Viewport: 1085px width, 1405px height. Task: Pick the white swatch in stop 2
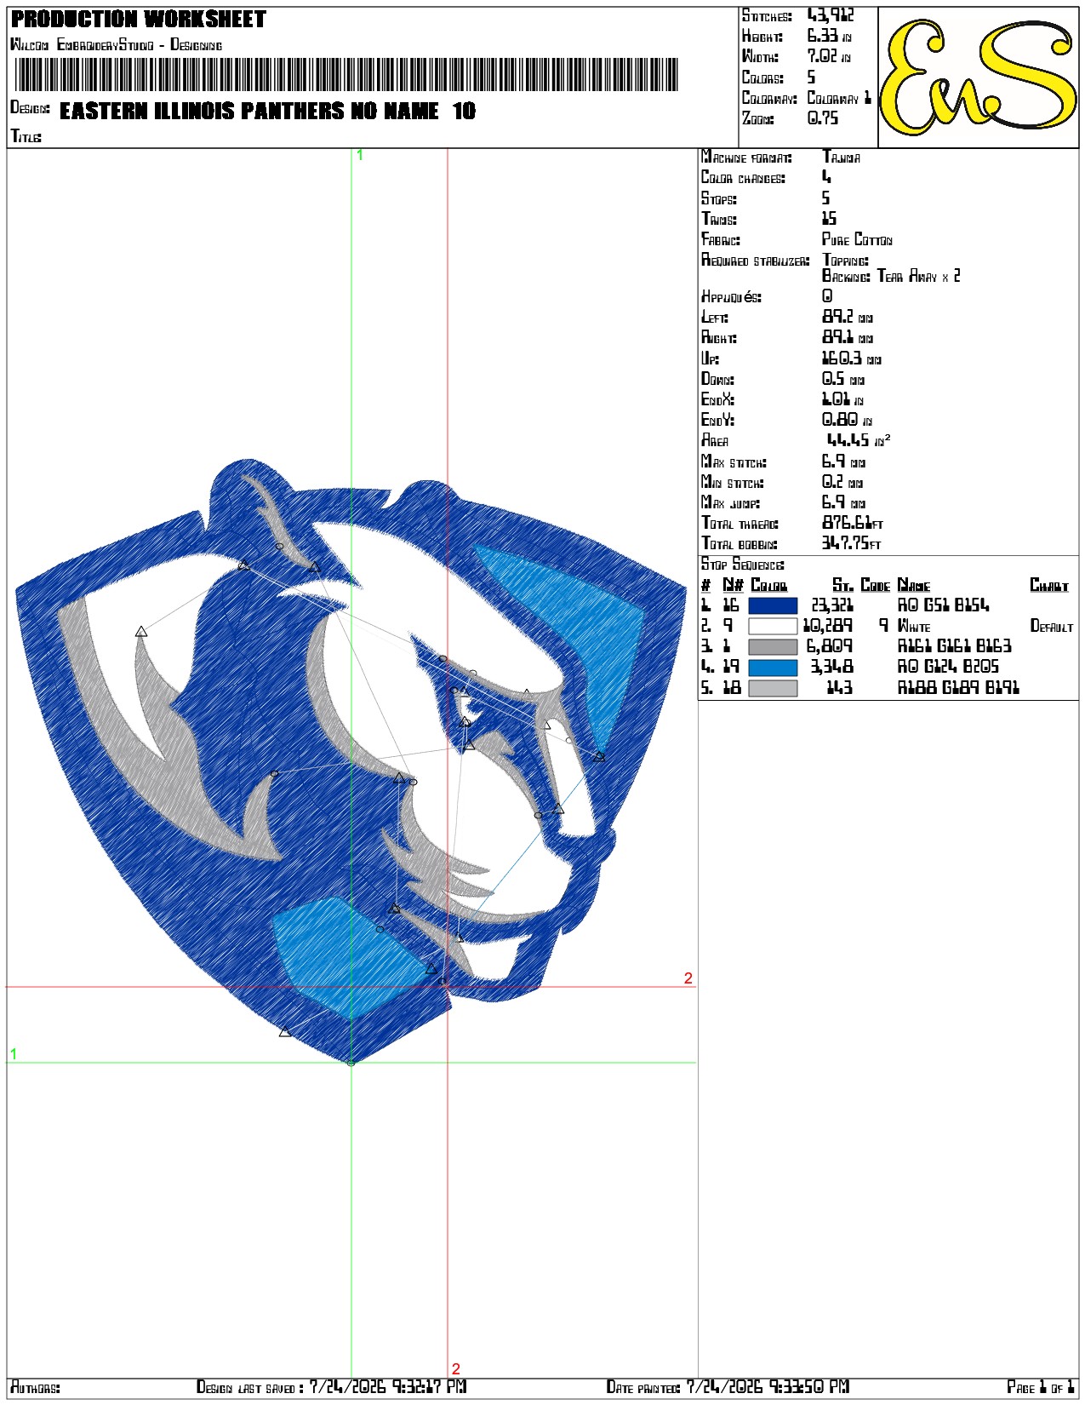773,626
